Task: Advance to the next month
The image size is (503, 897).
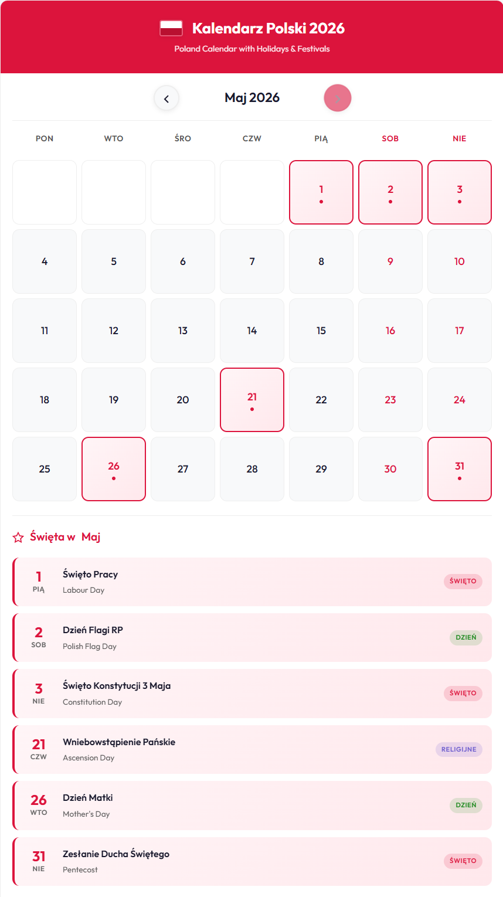Action: [x=337, y=98]
